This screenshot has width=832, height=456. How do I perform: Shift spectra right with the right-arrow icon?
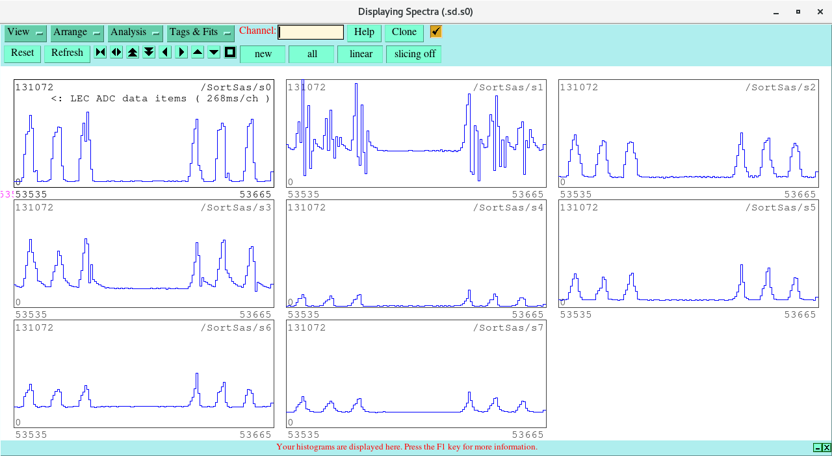point(181,53)
